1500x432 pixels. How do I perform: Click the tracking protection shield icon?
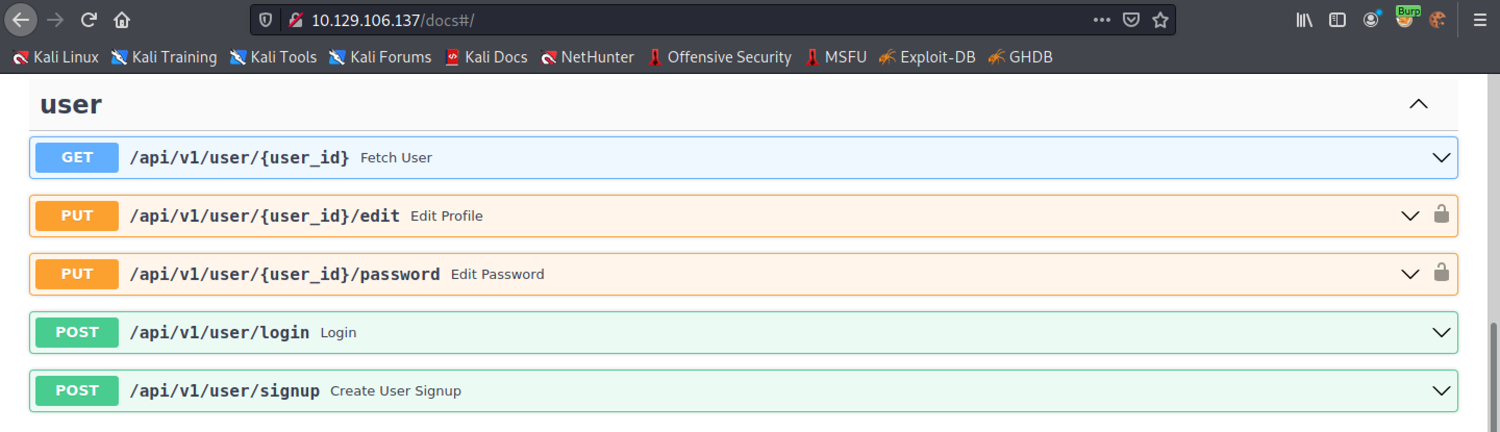pos(266,20)
